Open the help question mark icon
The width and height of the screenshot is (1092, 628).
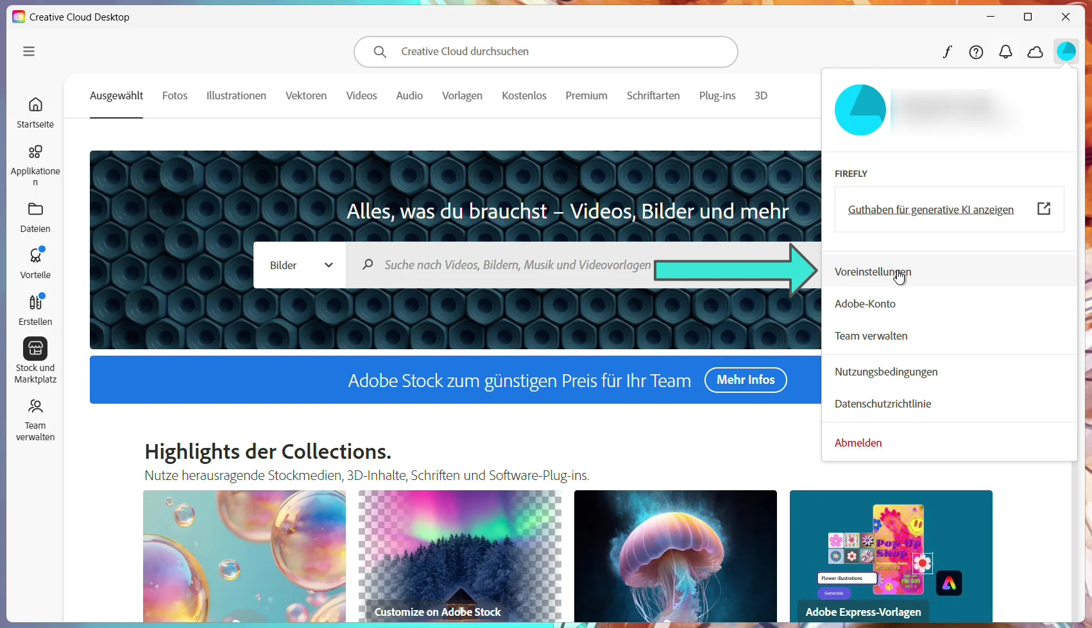click(976, 52)
